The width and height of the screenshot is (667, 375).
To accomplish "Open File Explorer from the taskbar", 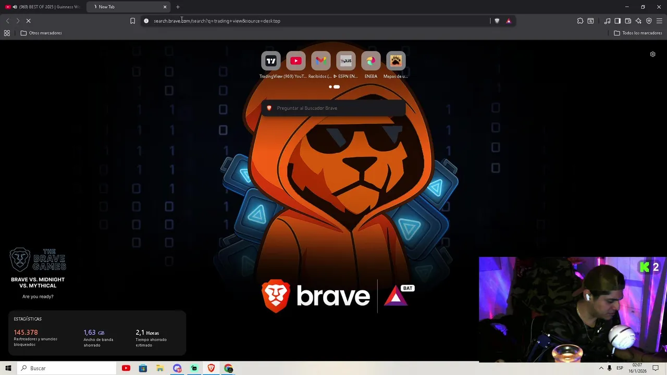I will (x=160, y=368).
